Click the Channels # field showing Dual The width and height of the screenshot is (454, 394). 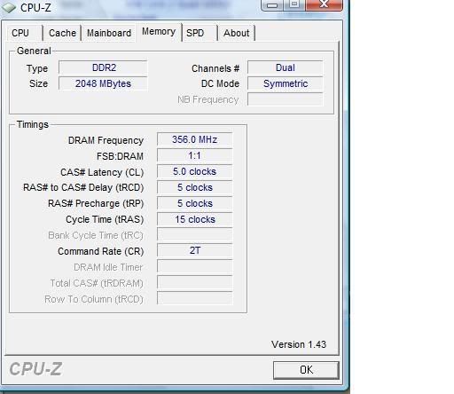click(x=285, y=67)
